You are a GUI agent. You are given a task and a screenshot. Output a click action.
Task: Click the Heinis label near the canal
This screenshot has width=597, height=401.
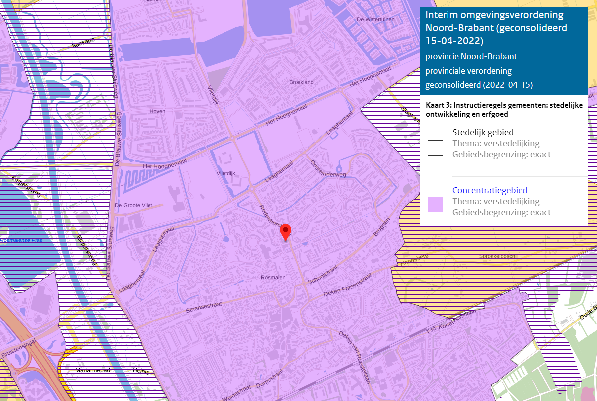click(x=141, y=371)
